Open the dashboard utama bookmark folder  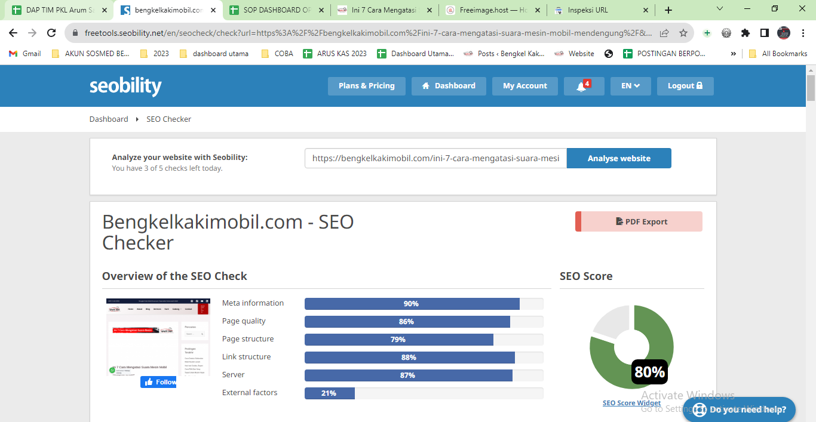click(x=214, y=53)
